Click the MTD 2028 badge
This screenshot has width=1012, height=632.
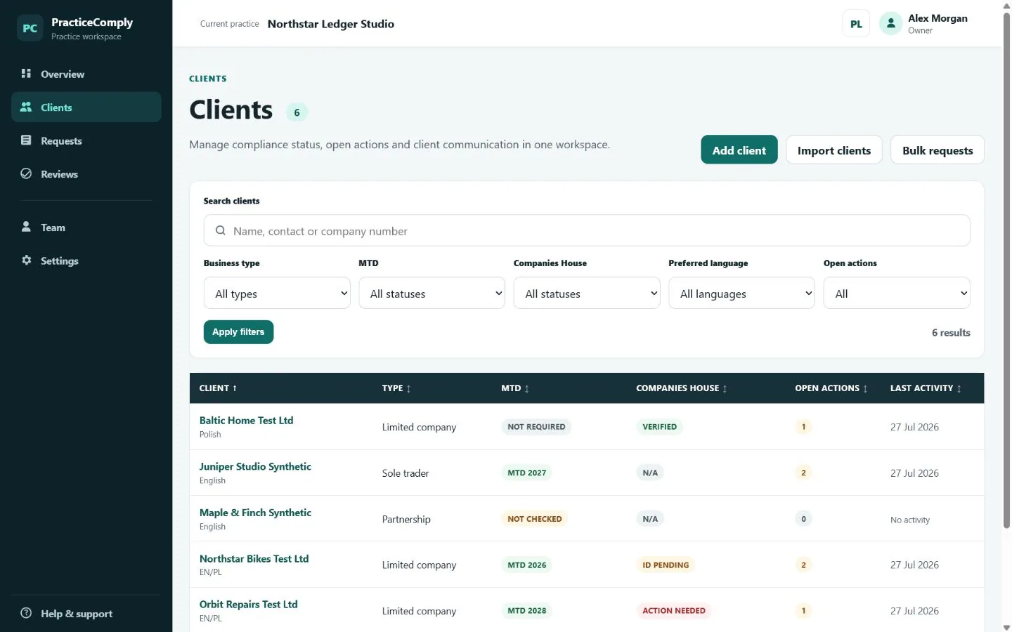click(x=526, y=610)
